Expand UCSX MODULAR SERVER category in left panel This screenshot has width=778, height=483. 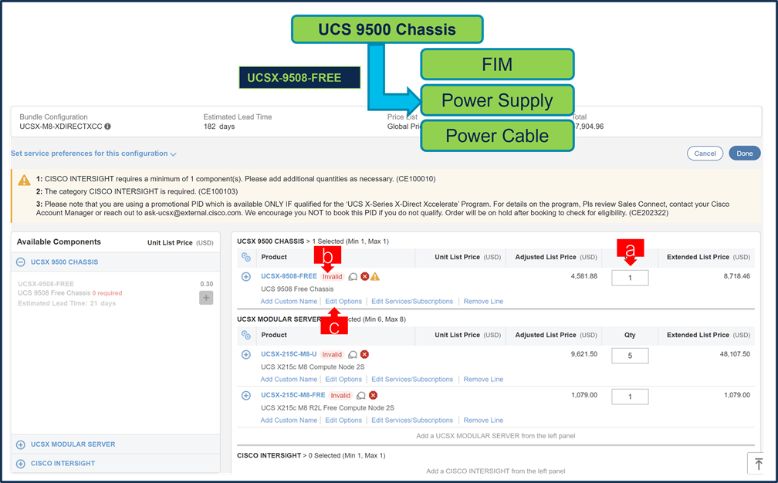(x=20, y=445)
